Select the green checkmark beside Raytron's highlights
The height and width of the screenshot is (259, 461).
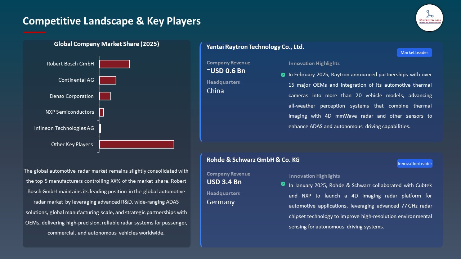click(x=283, y=75)
